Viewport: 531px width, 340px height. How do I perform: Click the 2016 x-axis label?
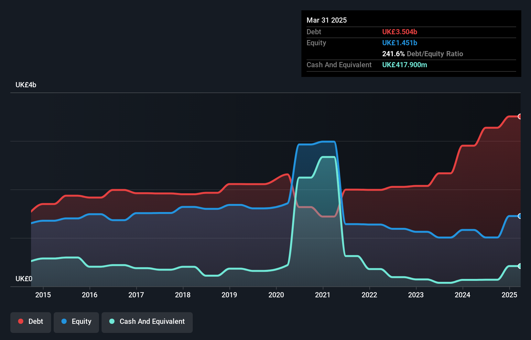(90, 295)
